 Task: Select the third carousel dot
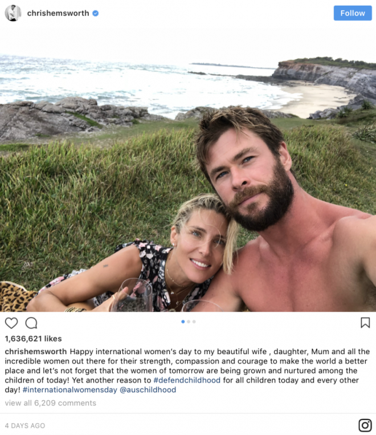pyautogui.click(x=194, y=322)
